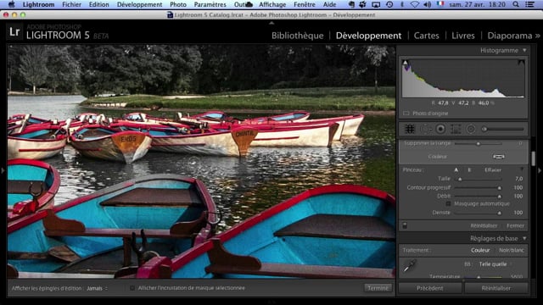This screenshot has height=305, width=543.
Task: Open the Paramètres menu
Action: tap(210, 4)
